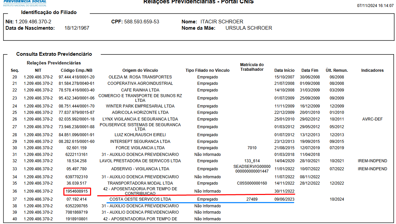The width and height of the screenshot is (396, 224).
Task: Click the registration number 27489
Action: pyautogui.click(x=252, y=199)
